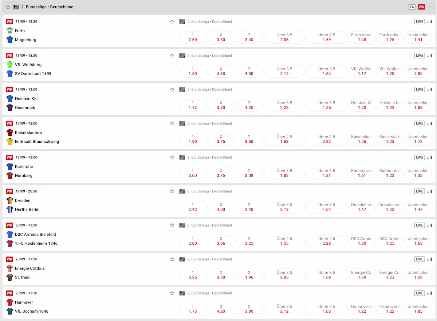Star the Dresden vs Hertha Berlin match

(172, 191)
